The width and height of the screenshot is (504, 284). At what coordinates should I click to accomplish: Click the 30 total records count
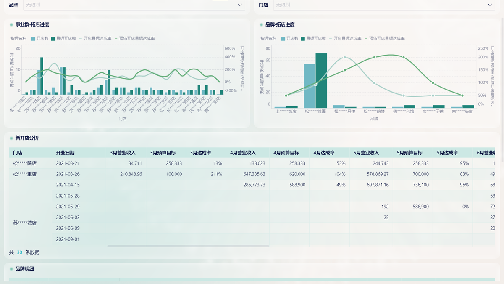(19, 252)
